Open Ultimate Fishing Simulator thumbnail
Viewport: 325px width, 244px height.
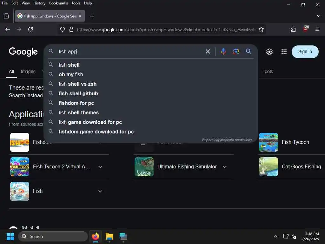[x=144, y=167]
